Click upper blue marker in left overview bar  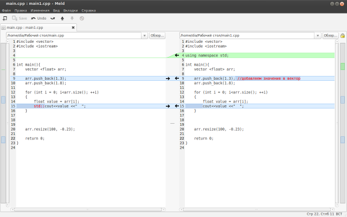click(3, 100)
